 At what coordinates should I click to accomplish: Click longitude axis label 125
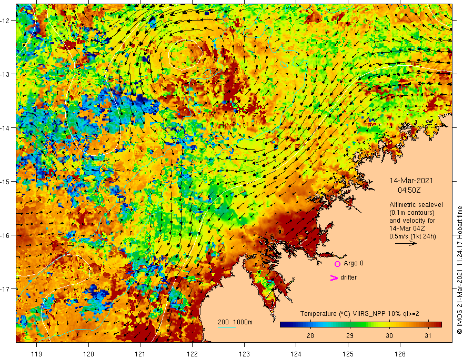pyautogui.click(x=348, y=354)
